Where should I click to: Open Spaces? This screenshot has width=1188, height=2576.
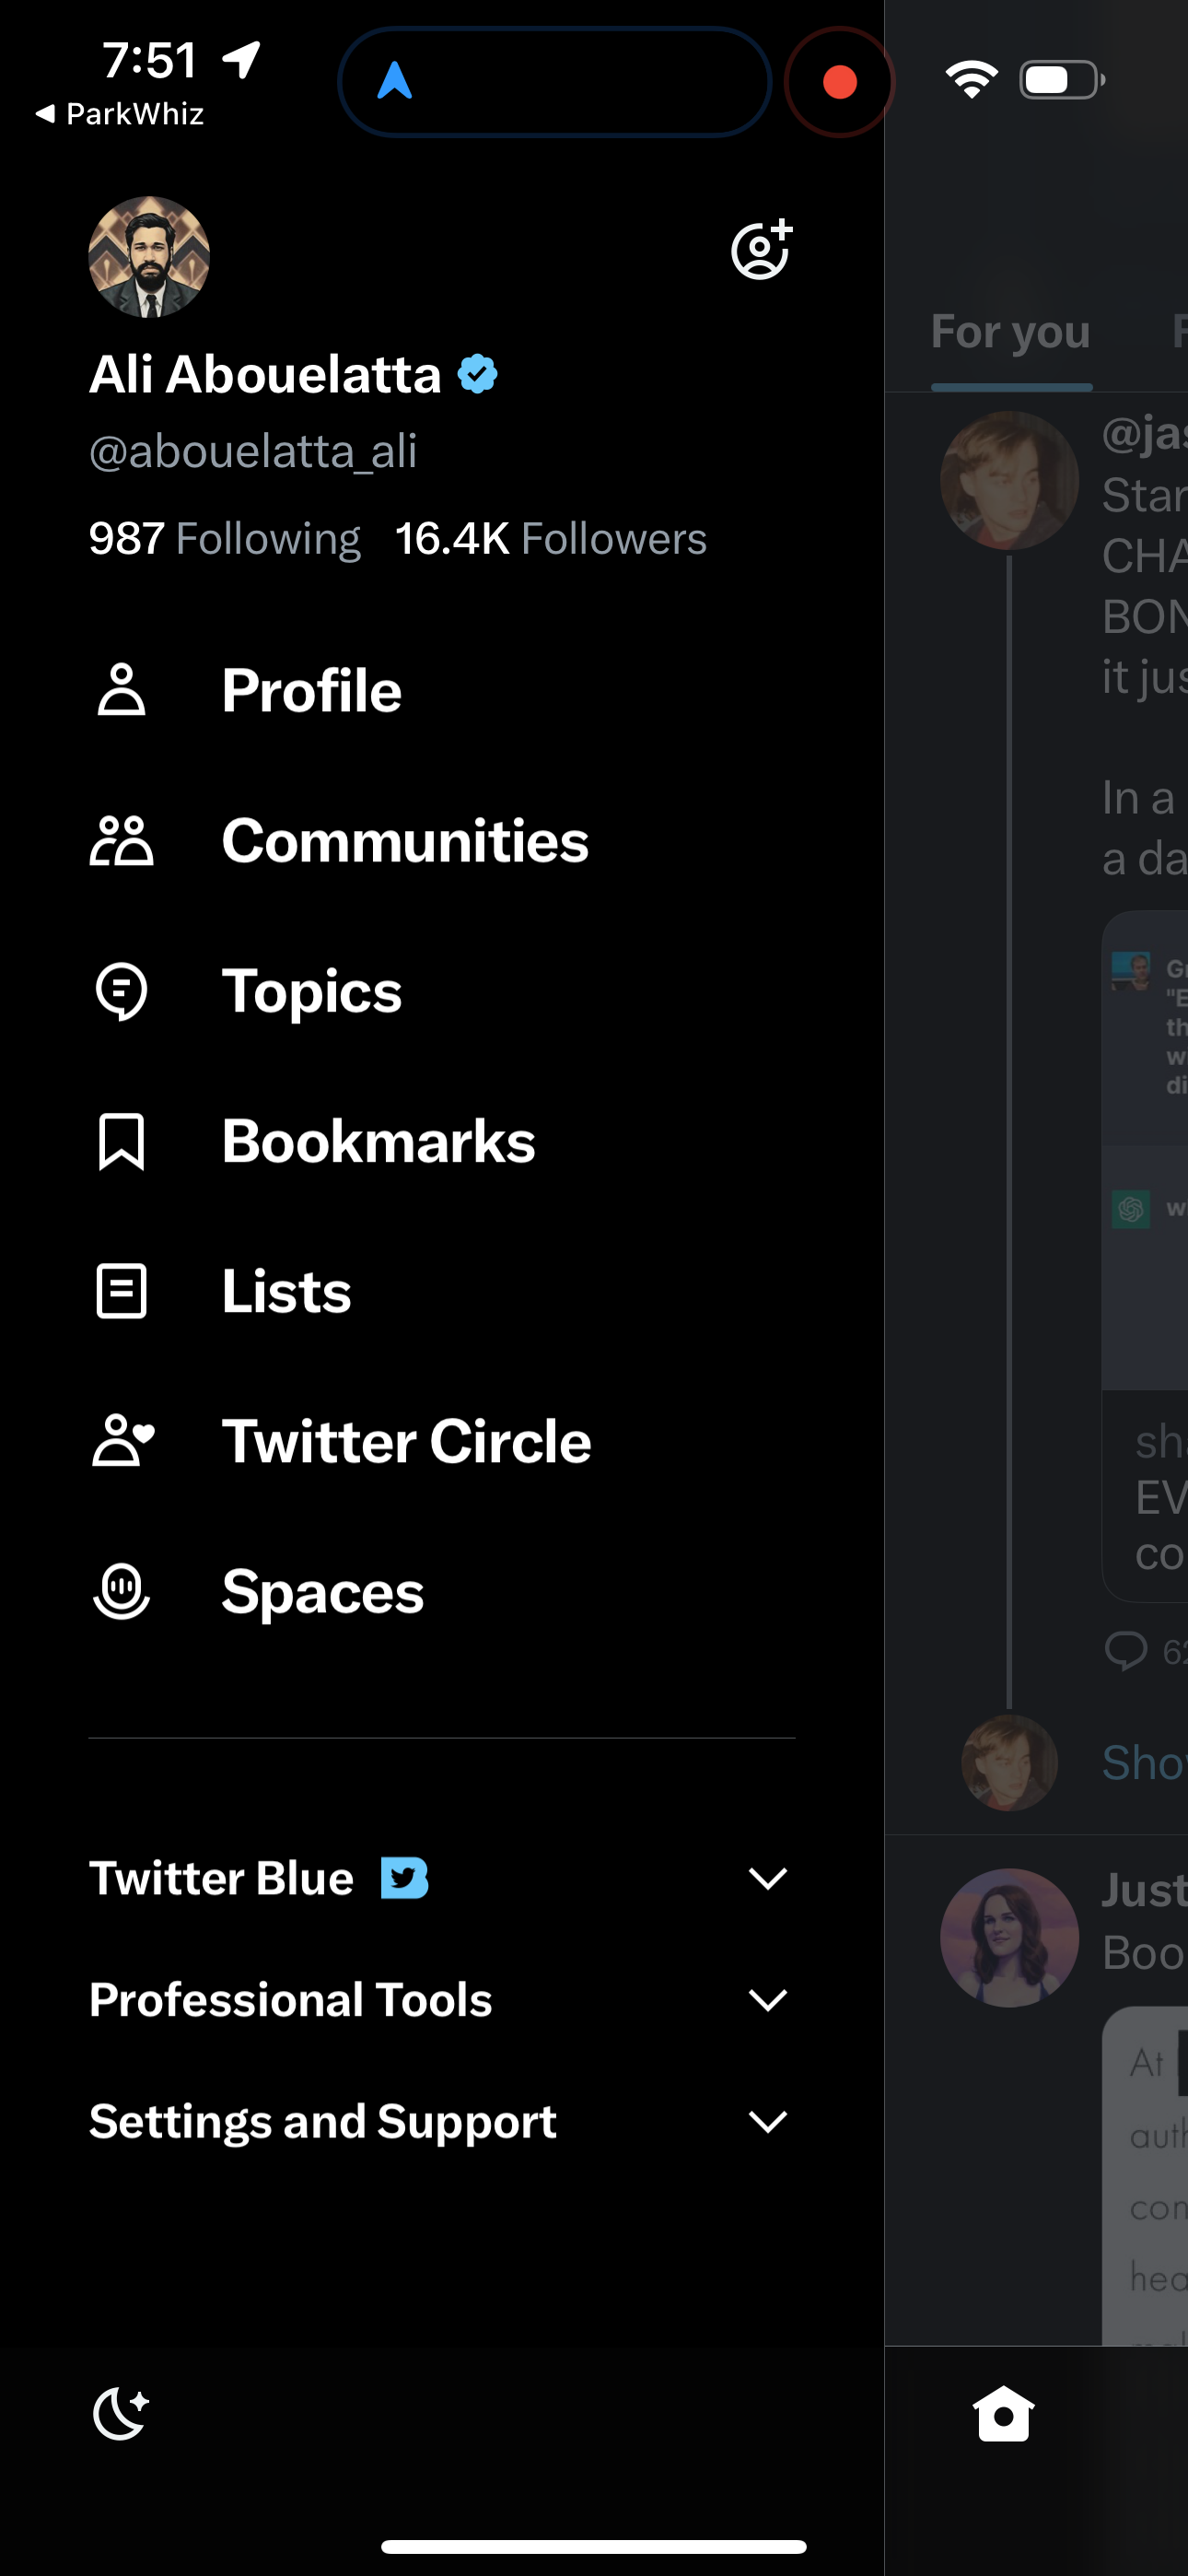pos(322,1593)
